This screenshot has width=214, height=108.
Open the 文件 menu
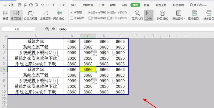8,5
